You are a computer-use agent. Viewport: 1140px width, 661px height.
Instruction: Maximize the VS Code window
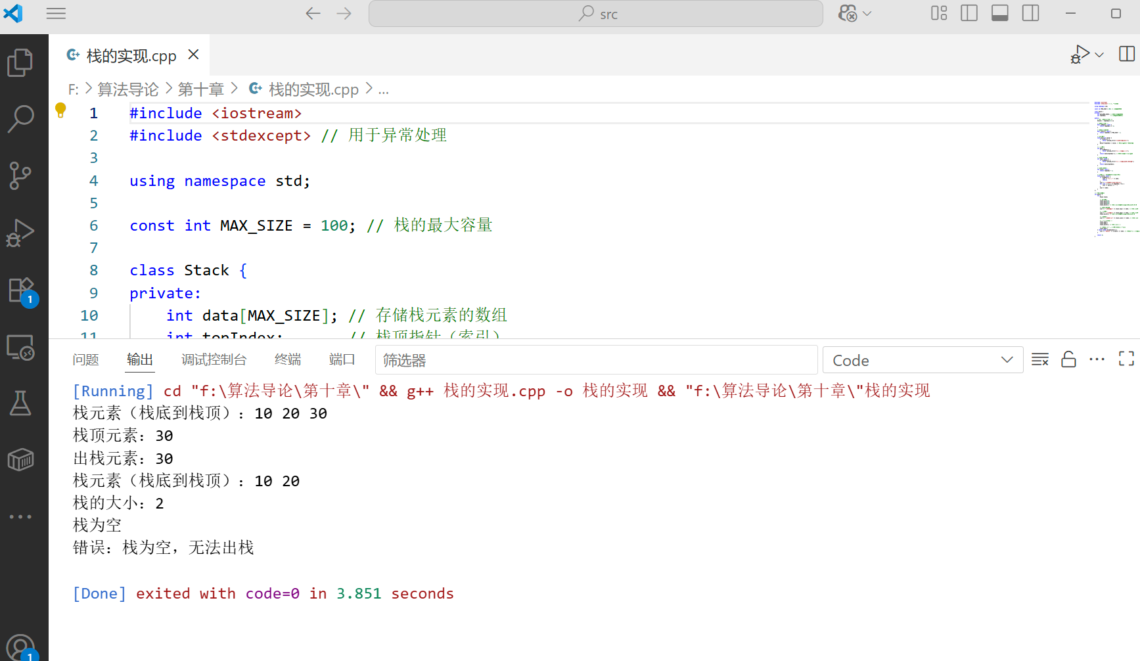pos(1116,14)
